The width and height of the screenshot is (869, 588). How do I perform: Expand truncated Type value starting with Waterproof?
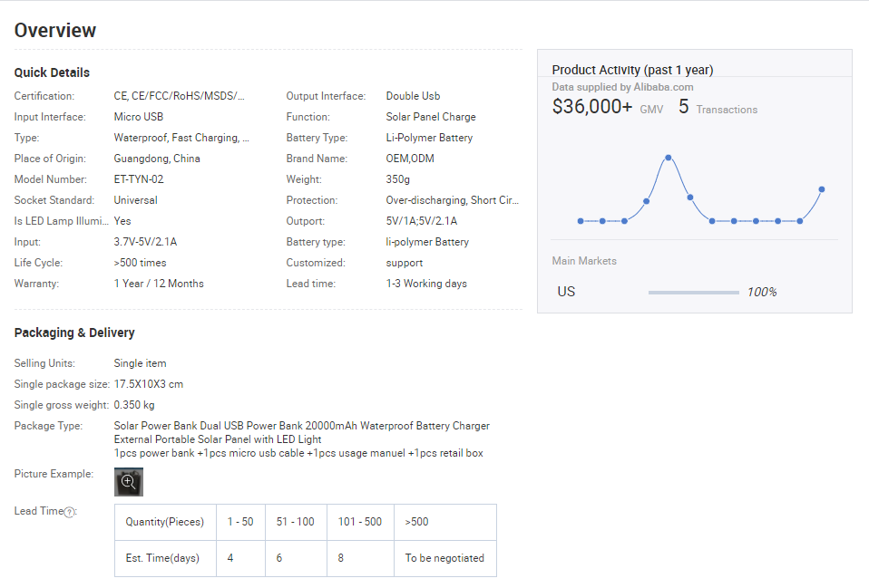(x=181, y=138)
